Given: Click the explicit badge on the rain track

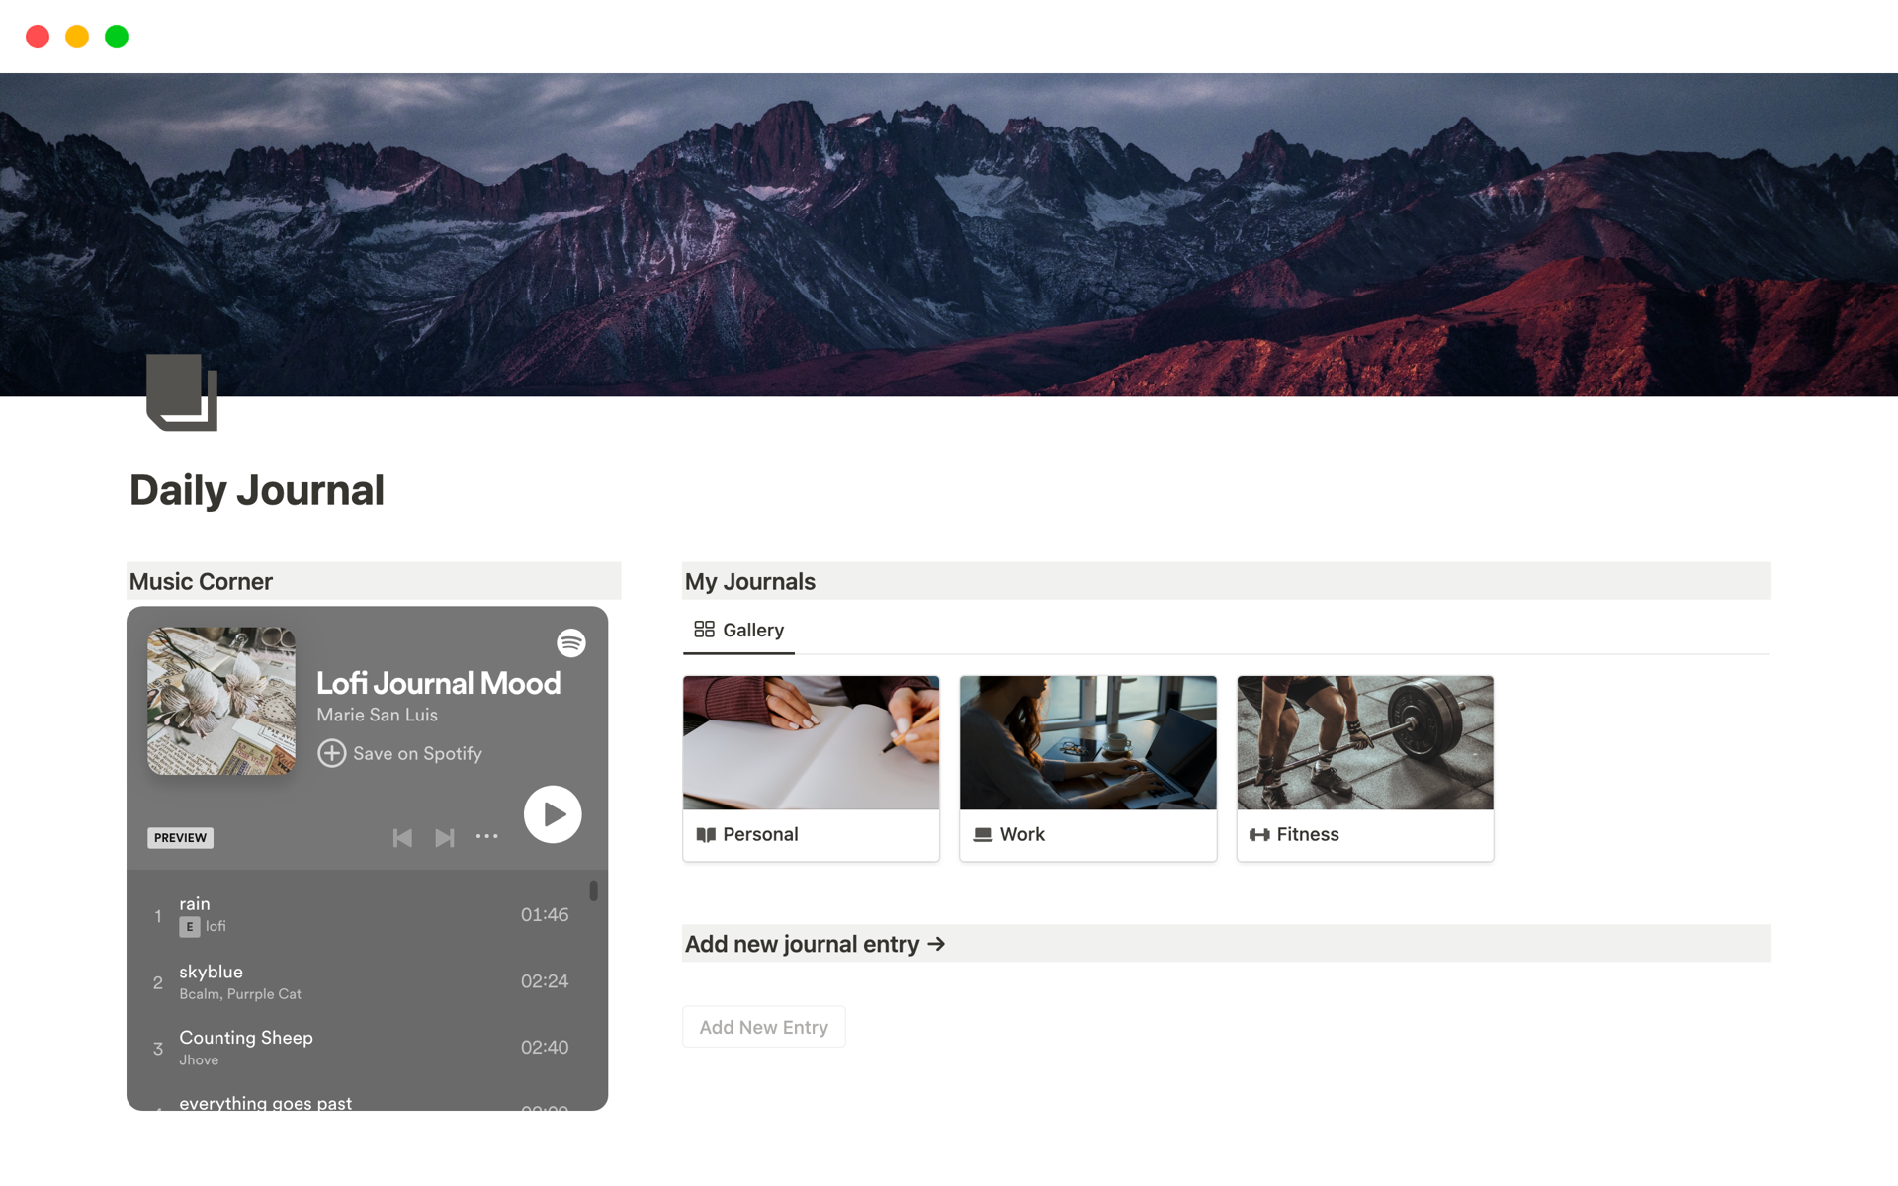Looking at the screenshot, I should [x=189, y=927].
